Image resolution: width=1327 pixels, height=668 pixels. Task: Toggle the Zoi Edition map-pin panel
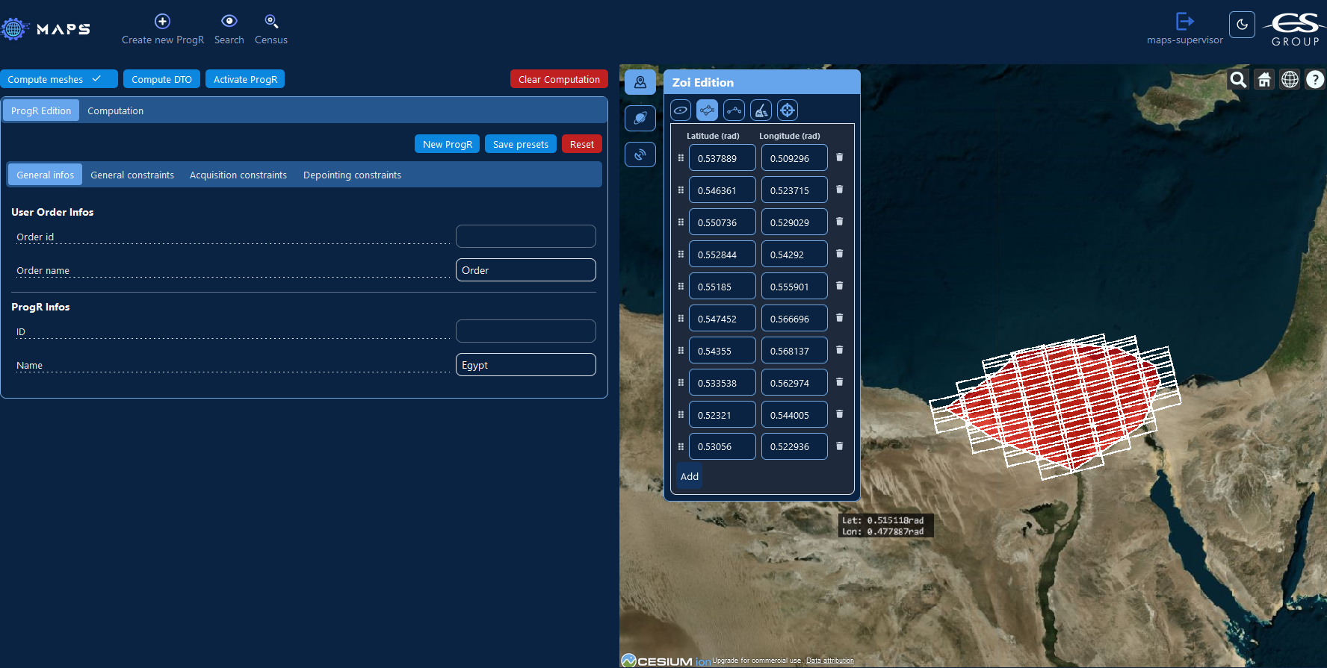point(640,82)
